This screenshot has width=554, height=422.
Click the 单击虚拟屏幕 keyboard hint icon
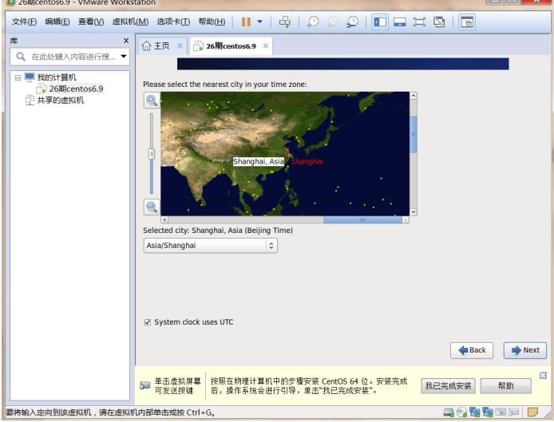(x=144, y=385)
